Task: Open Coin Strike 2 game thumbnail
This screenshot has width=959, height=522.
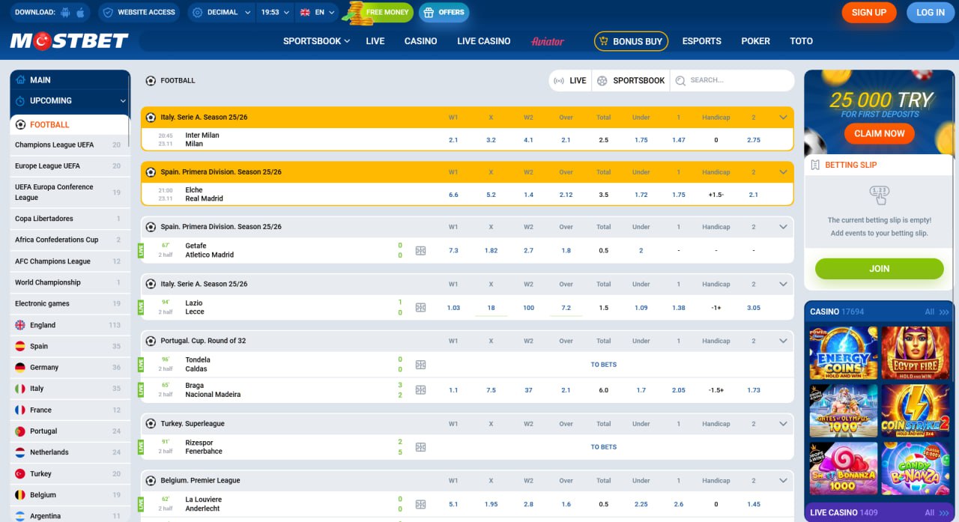Action: pos(916,410)
